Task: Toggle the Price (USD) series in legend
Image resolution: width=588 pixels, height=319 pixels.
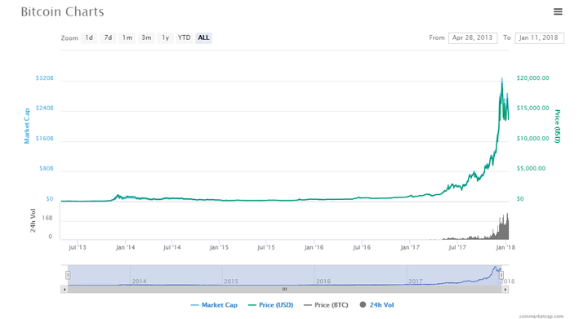Action: (271, 305)
